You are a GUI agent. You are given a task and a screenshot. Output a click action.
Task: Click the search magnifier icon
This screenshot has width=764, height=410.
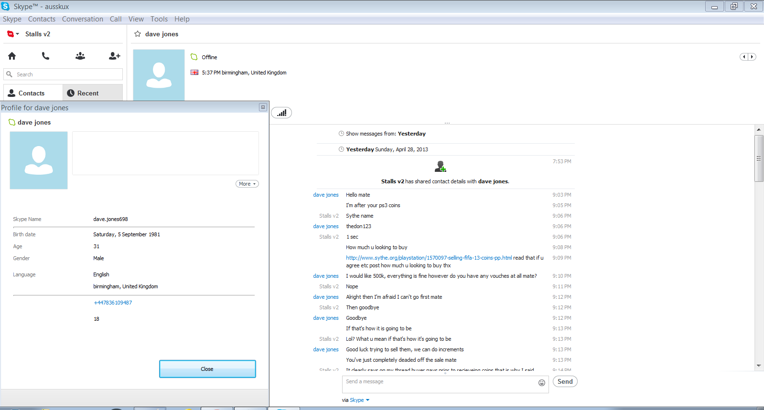(9, 74)
